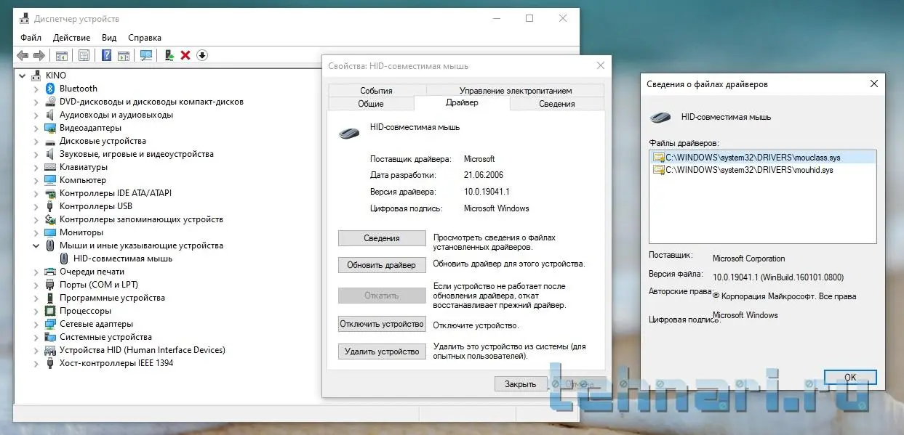Open the Справка menu
904x435 pixels.
tap(145, 38)
